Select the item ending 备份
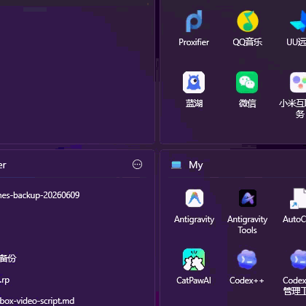 [x=8, y=259]
